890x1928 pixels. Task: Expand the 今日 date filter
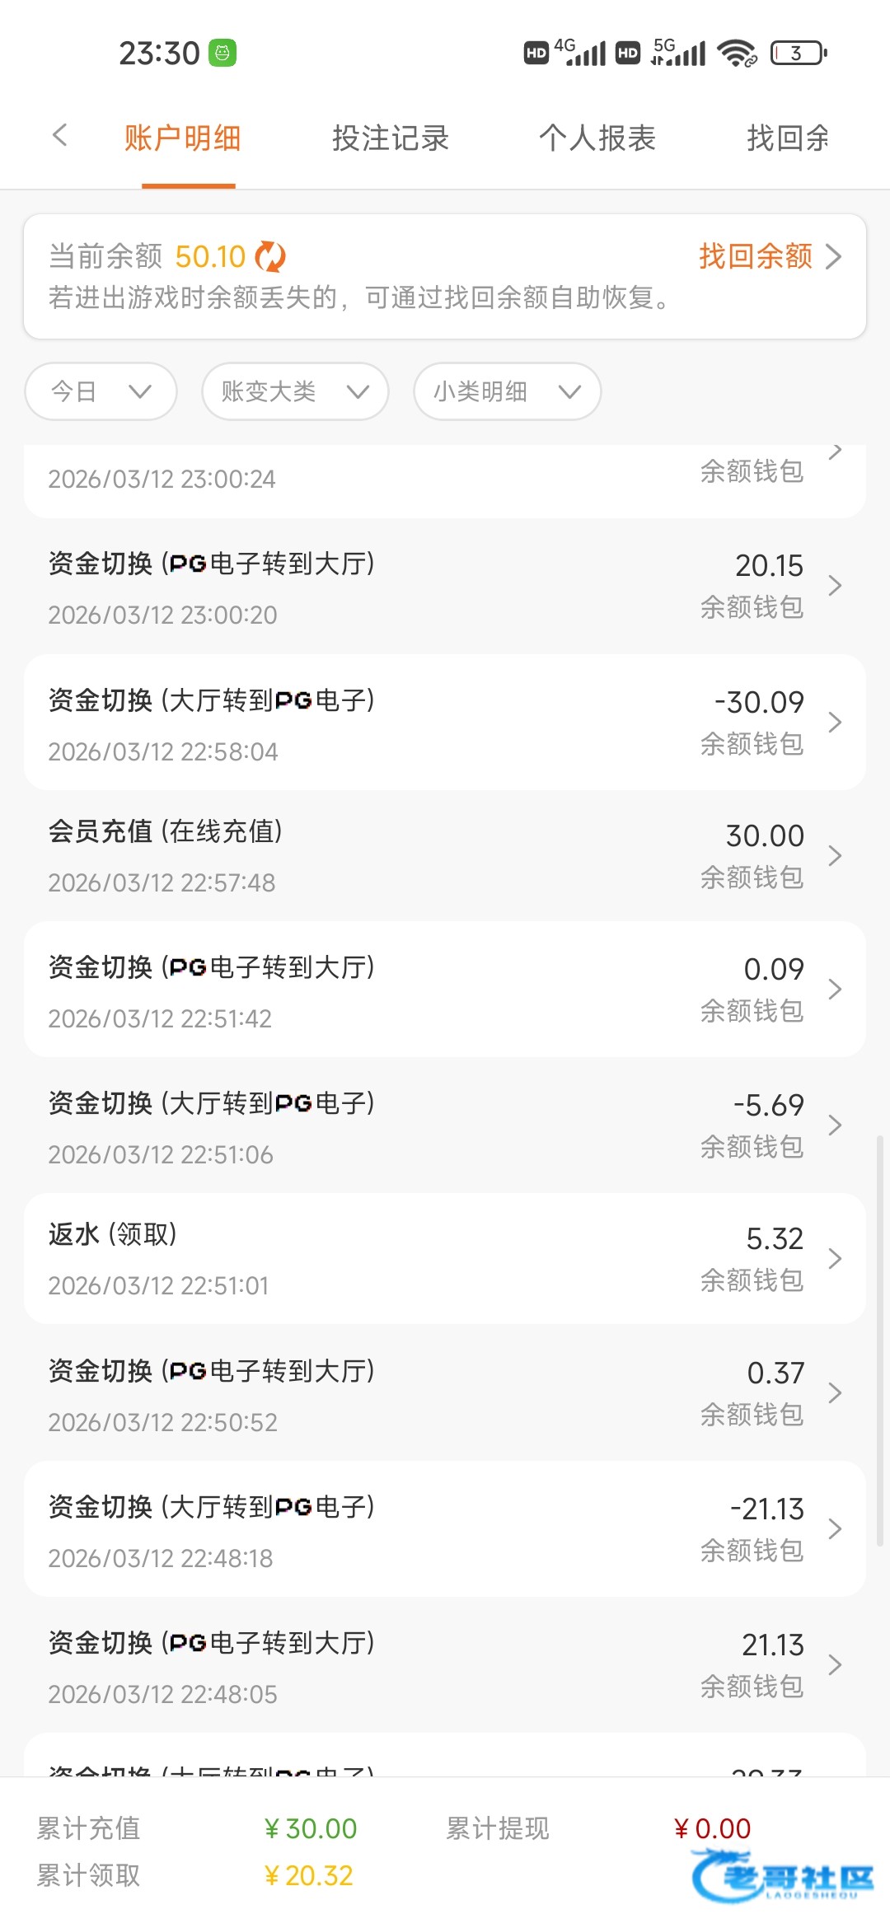click(x=101, y=391)
